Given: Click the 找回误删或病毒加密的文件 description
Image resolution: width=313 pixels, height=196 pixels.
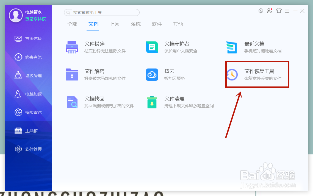Looking at the screenshot, I should tap(109, 106).
